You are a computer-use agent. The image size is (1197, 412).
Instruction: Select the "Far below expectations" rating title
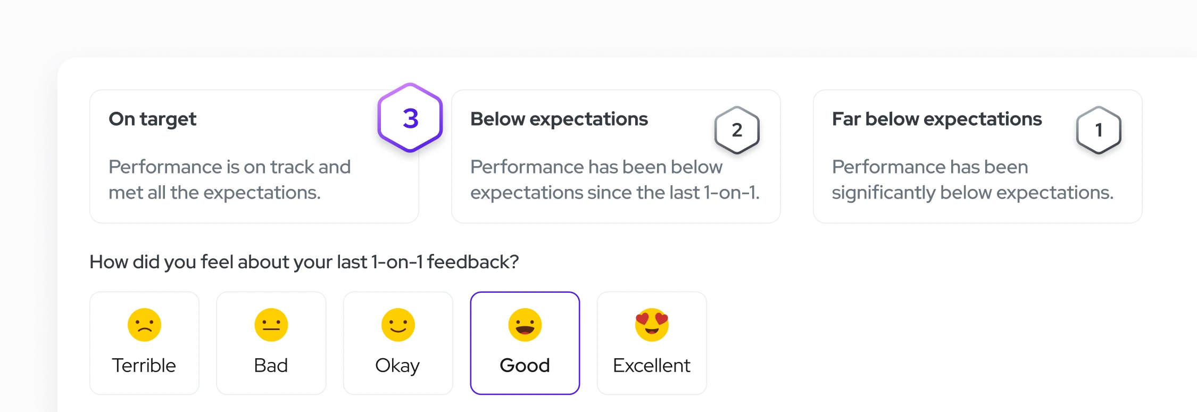[937, 119]
